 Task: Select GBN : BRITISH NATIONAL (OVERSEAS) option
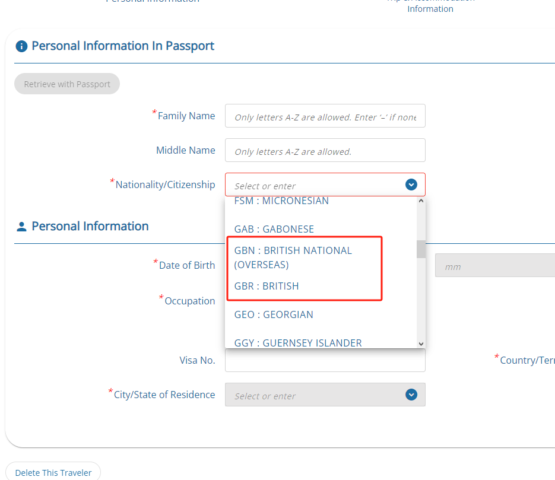(293, 258)
